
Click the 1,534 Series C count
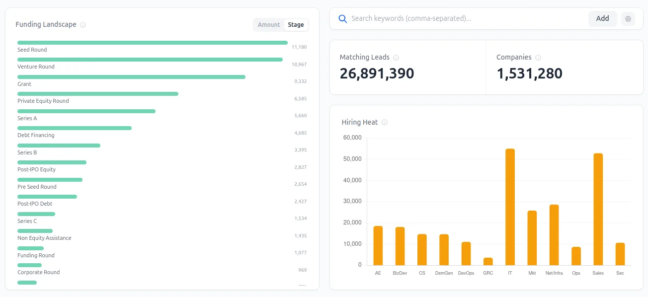tap(300, 219)
